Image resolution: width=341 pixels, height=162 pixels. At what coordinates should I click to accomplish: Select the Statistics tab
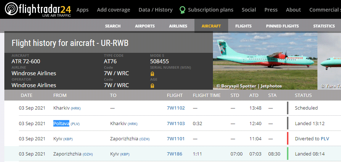(324, 26)
